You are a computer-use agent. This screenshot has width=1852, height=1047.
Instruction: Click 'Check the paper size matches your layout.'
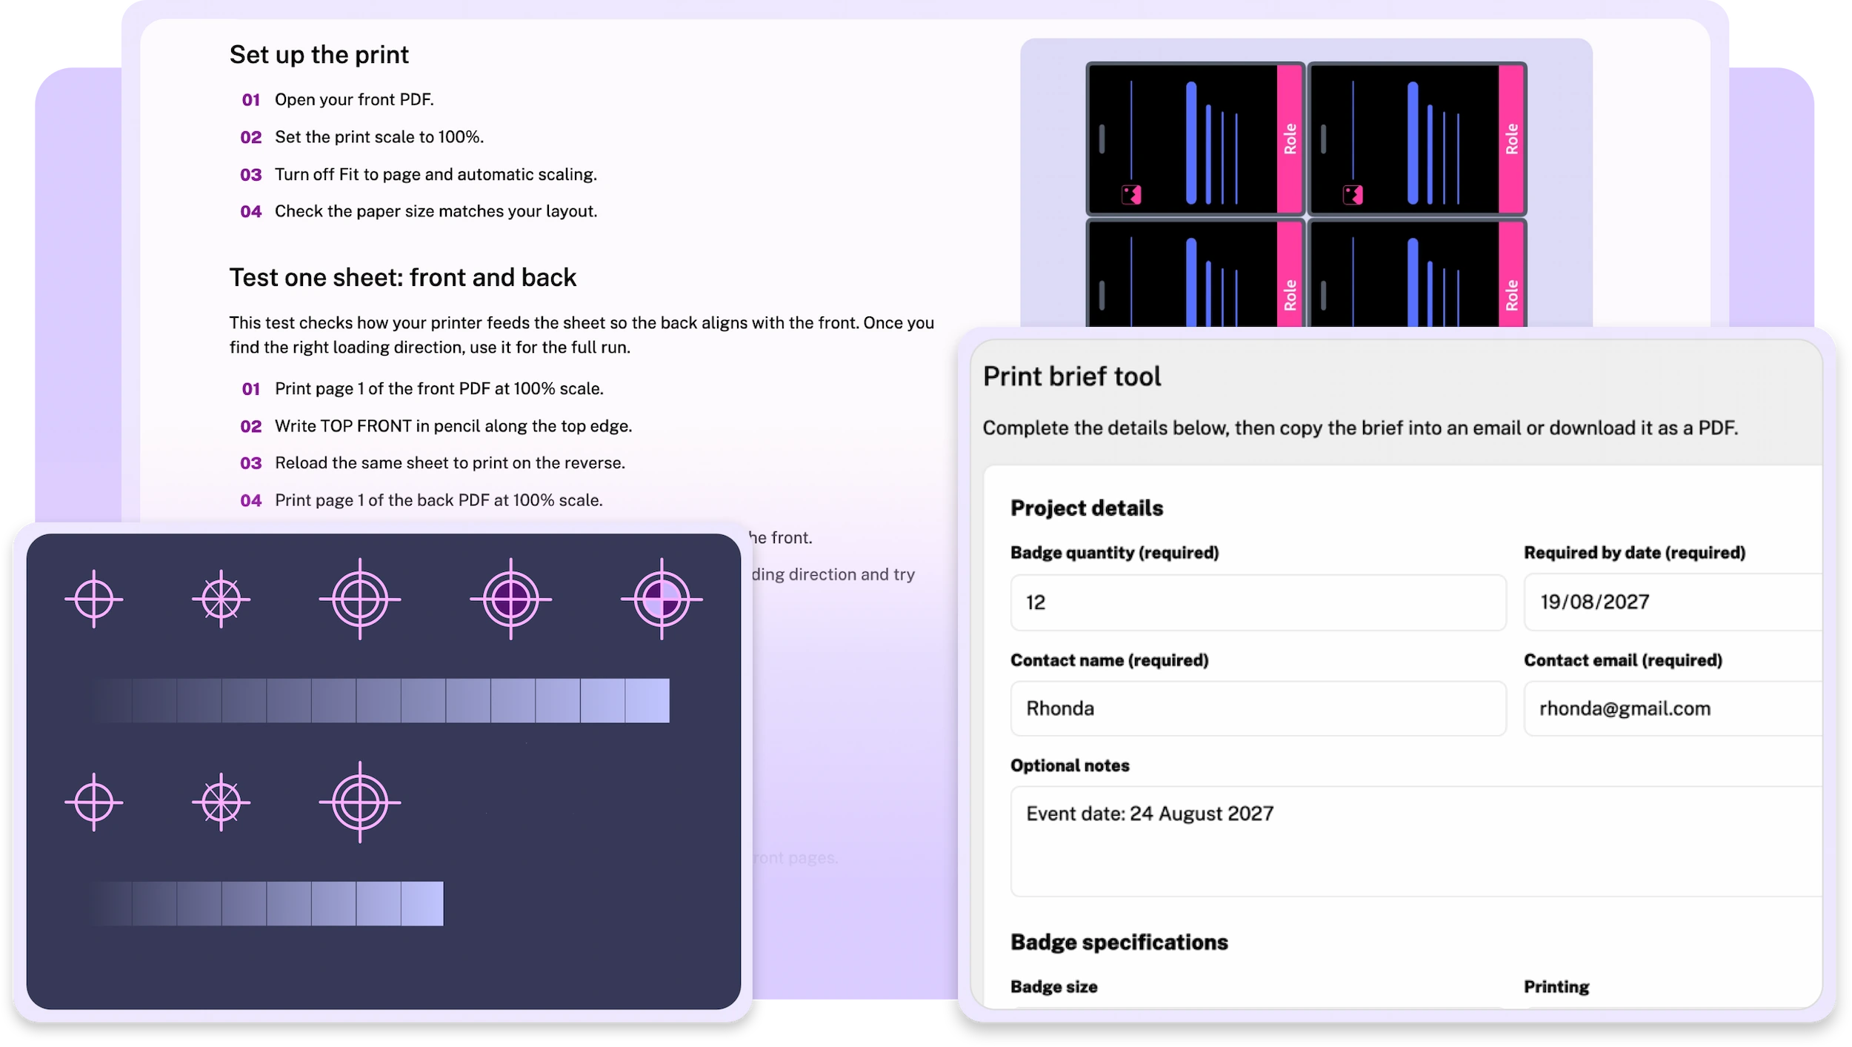click(x=436, y=211)
